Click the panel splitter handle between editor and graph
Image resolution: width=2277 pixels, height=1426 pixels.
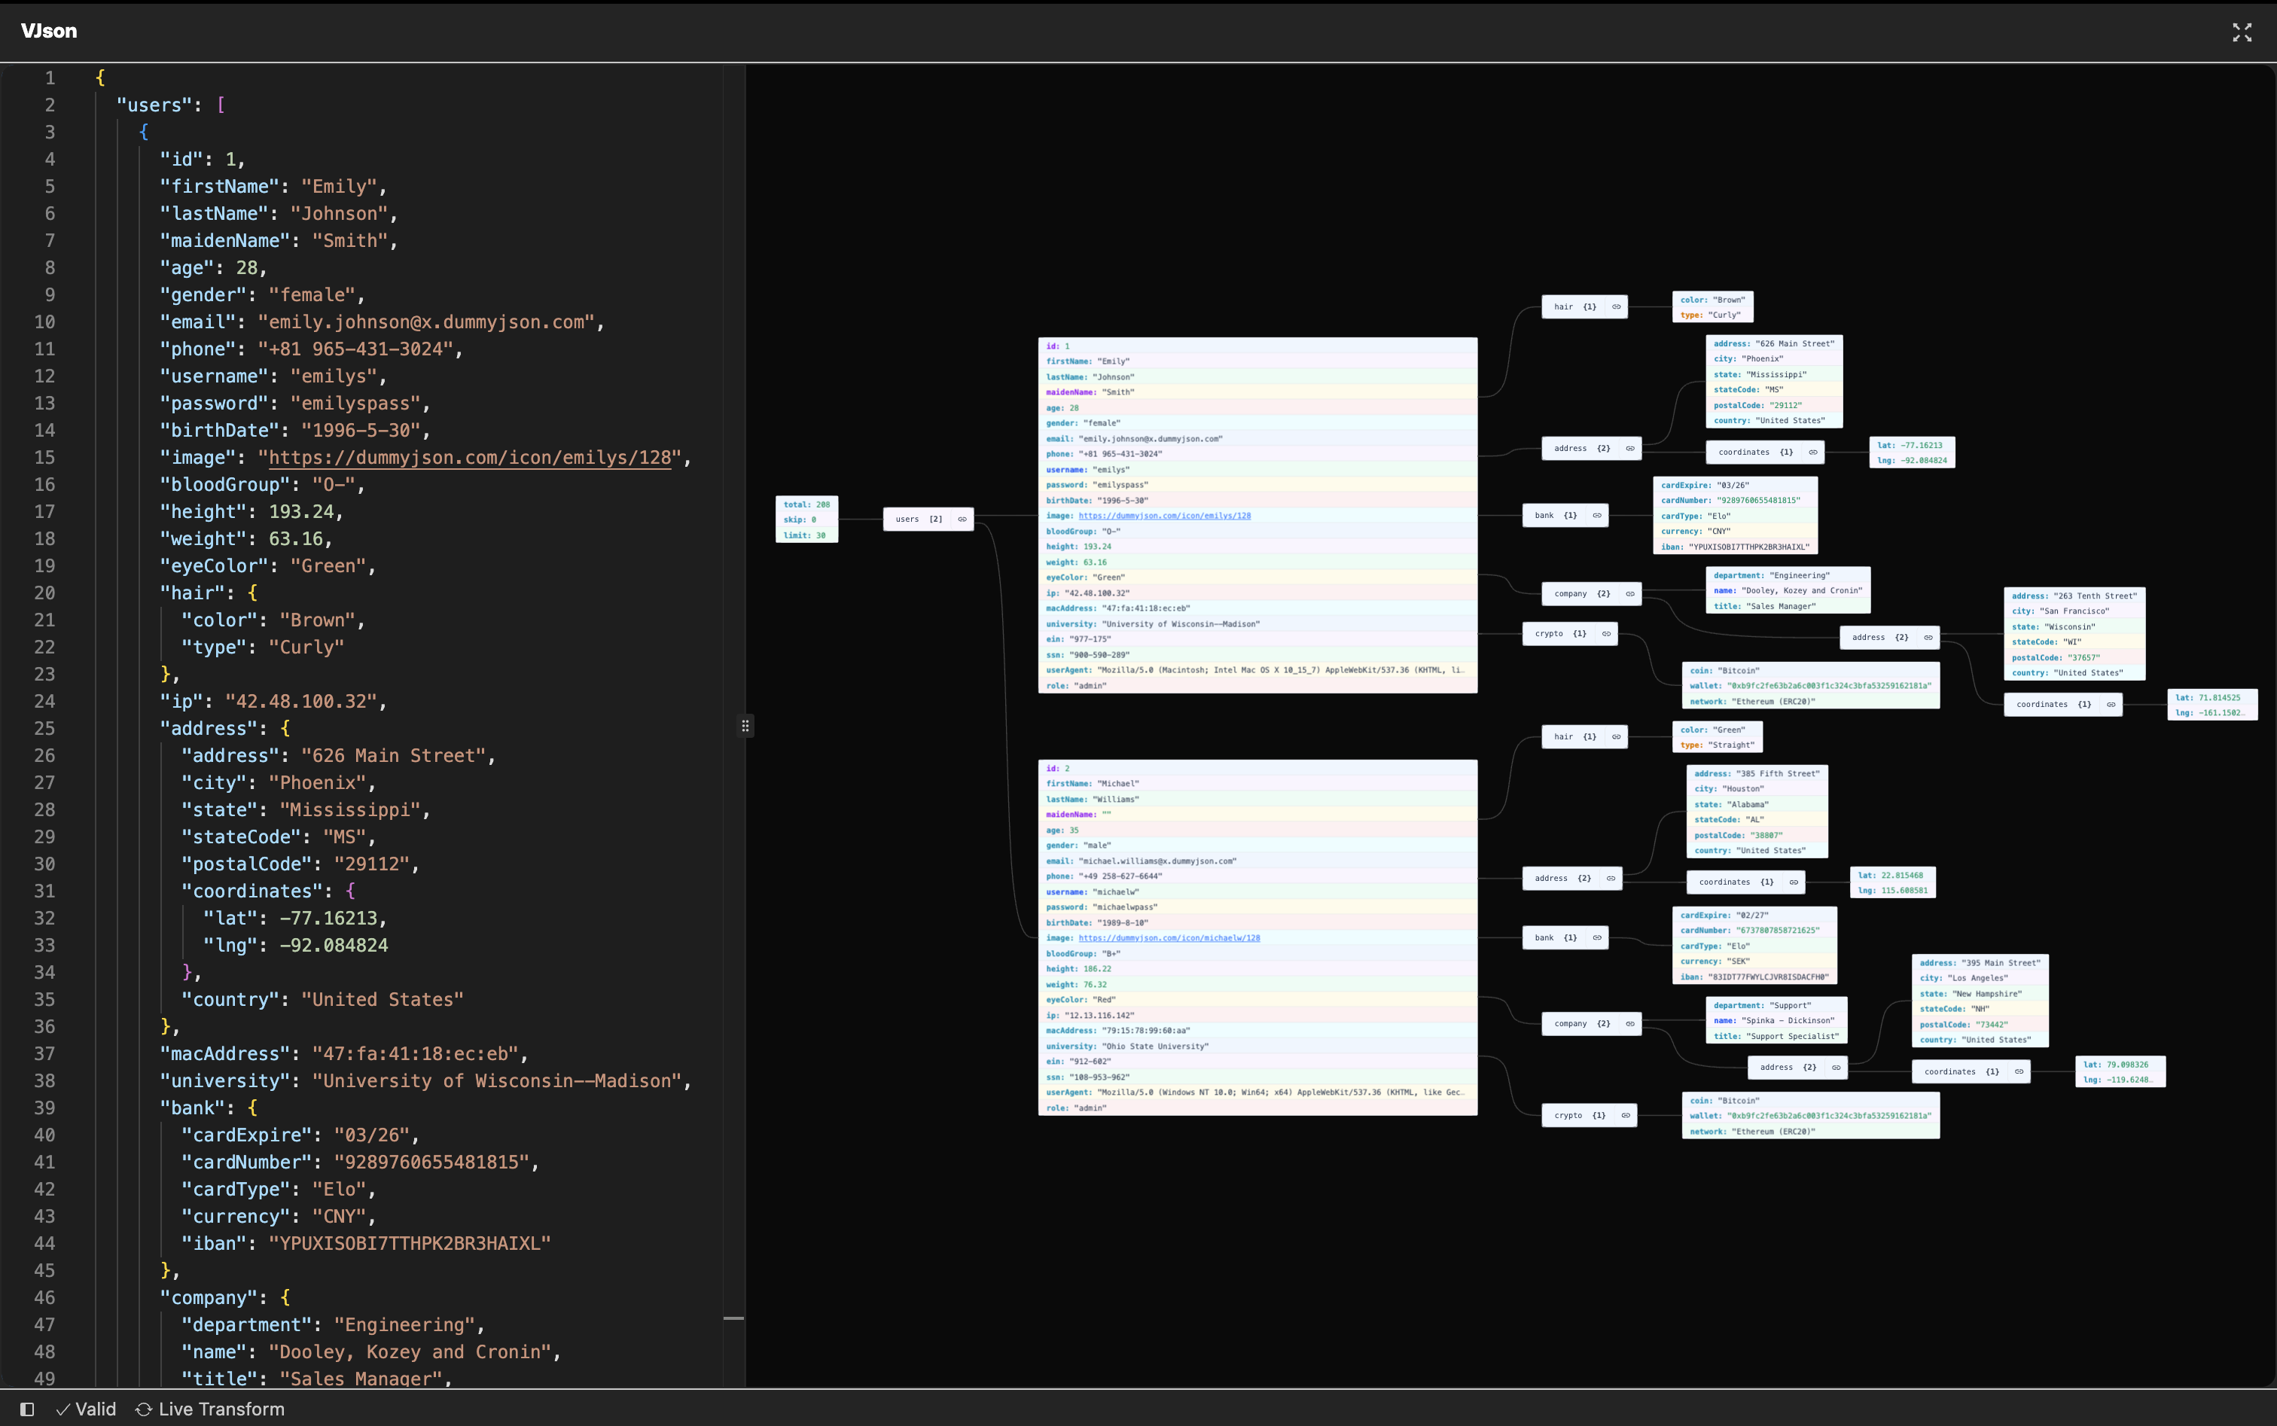pyautogui.click(x=745, y=725)
